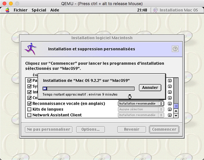Toggle the checkbox beside 'Sy'

[29, 86]
